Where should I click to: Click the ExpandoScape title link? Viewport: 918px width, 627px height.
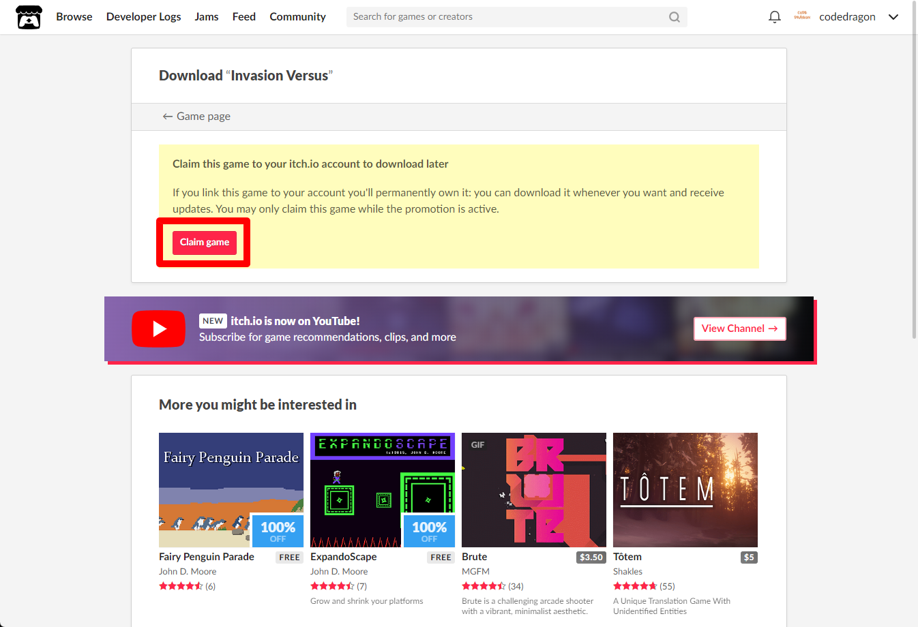point(344,557)
